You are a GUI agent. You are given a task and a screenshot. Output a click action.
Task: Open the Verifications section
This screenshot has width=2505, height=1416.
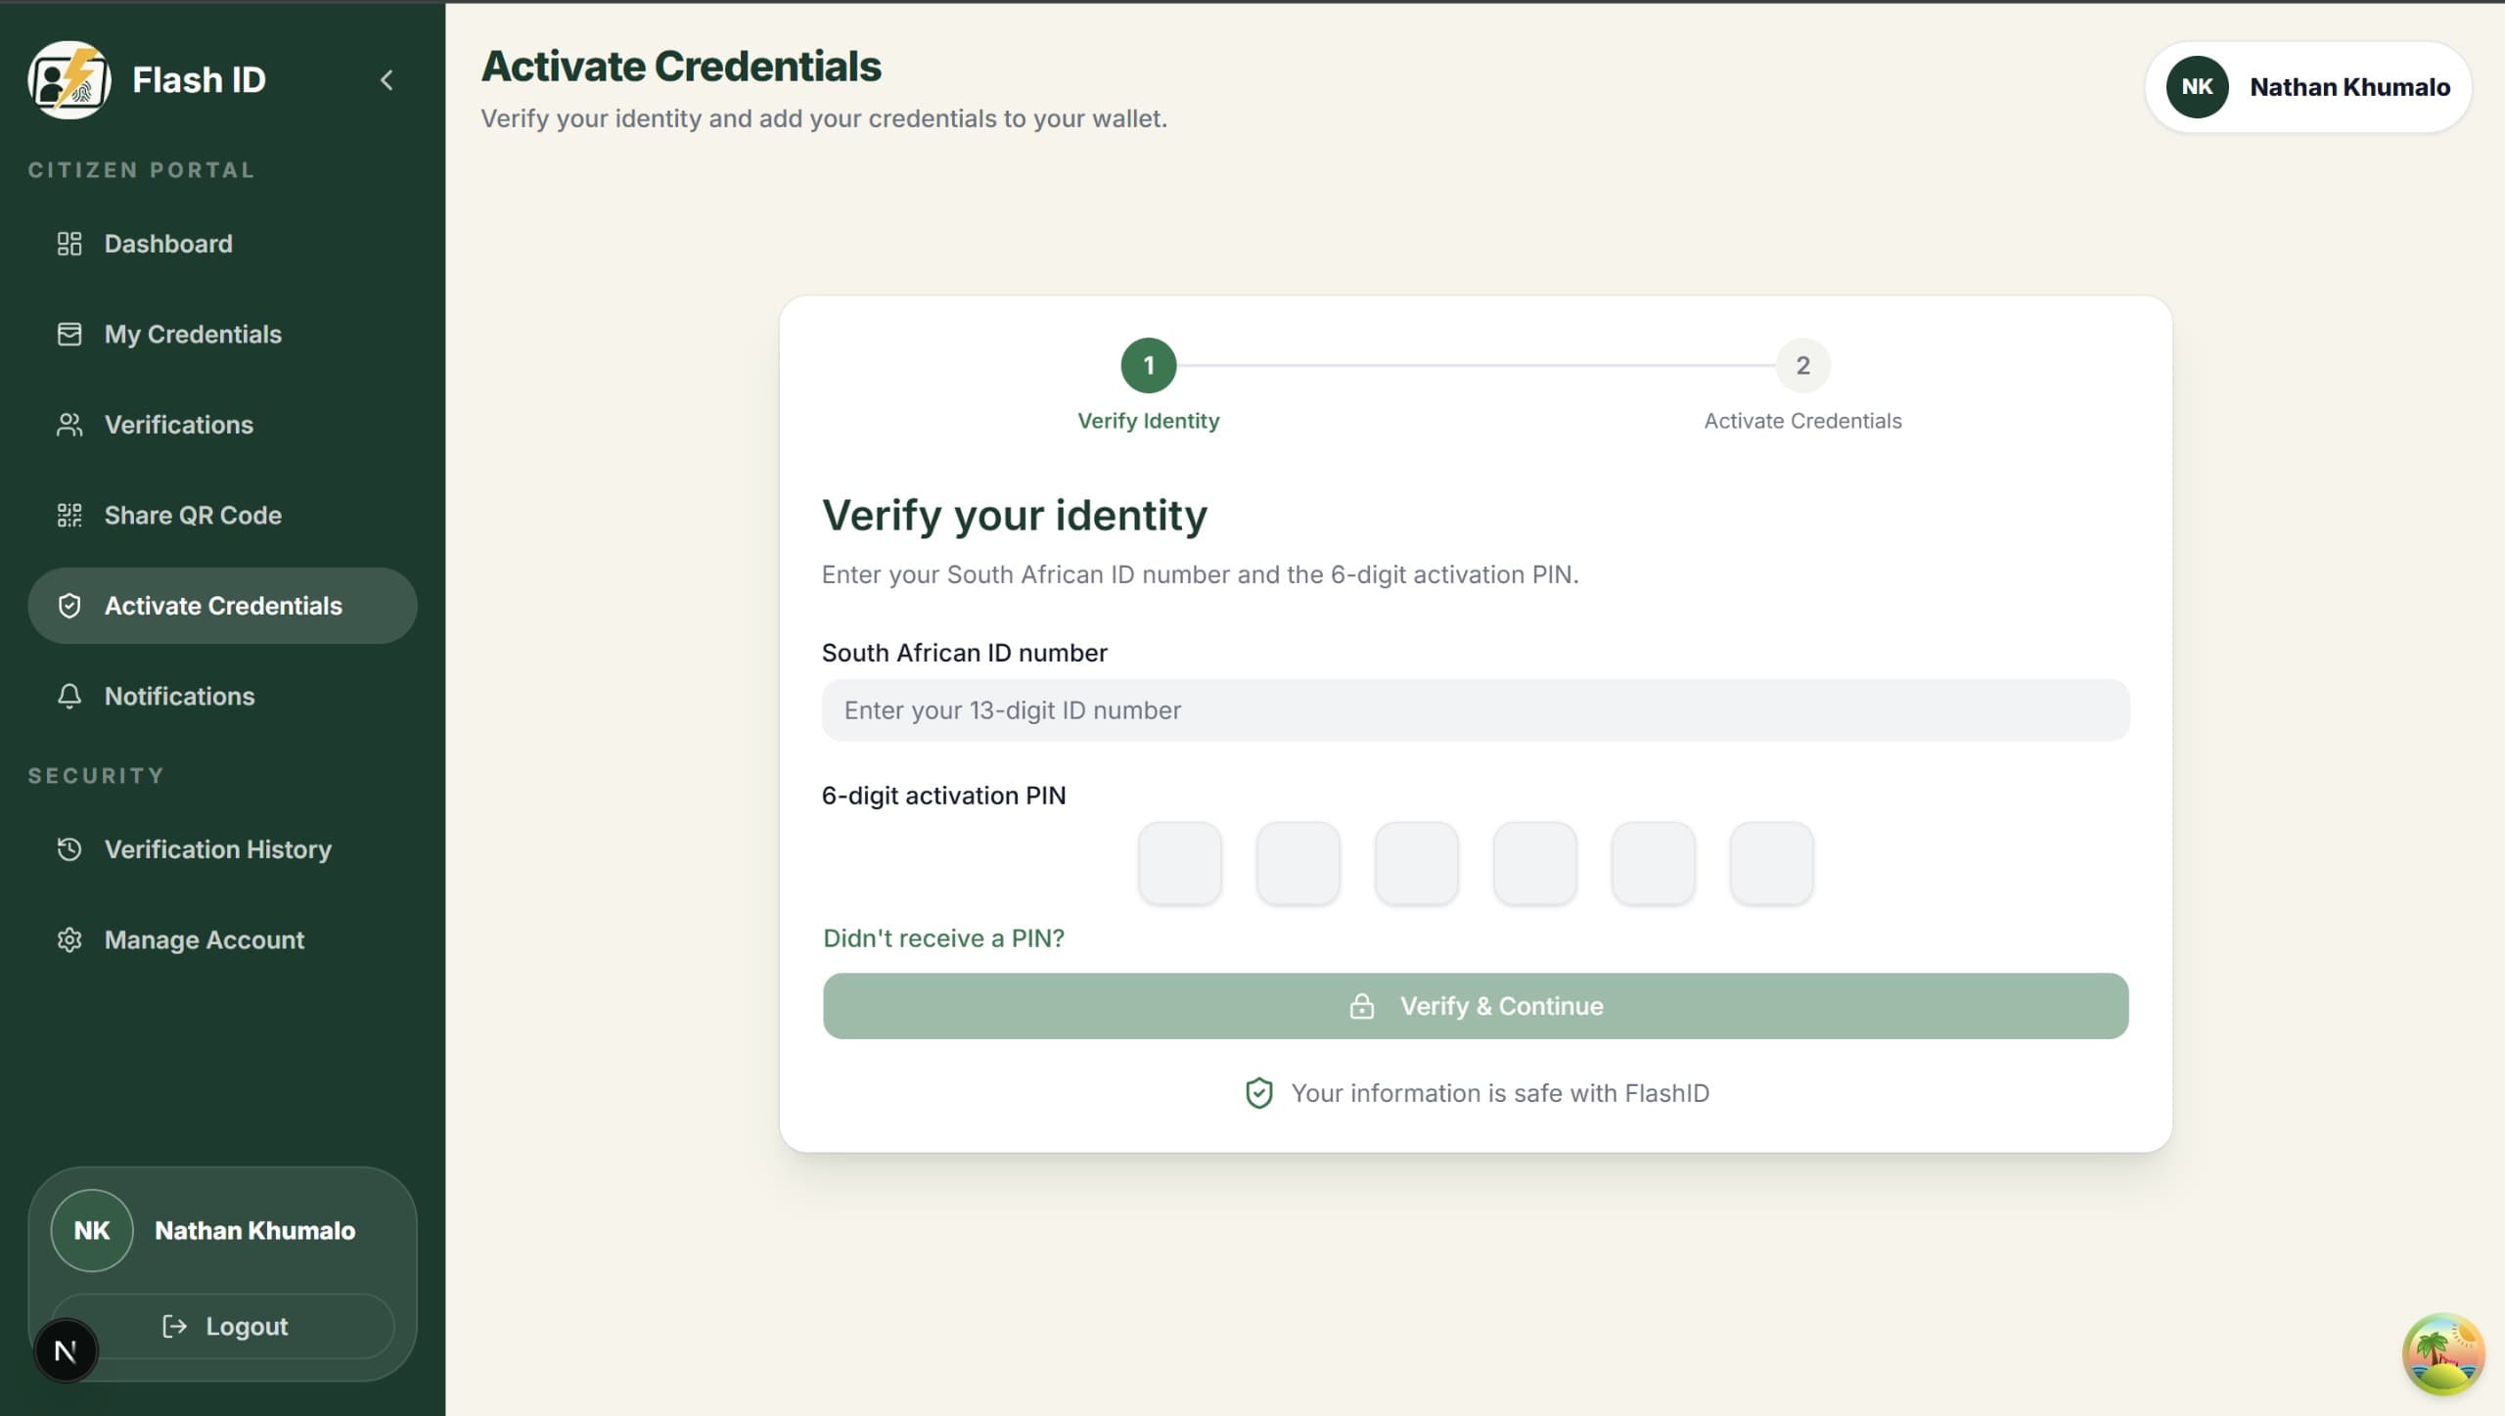point(222,425)
